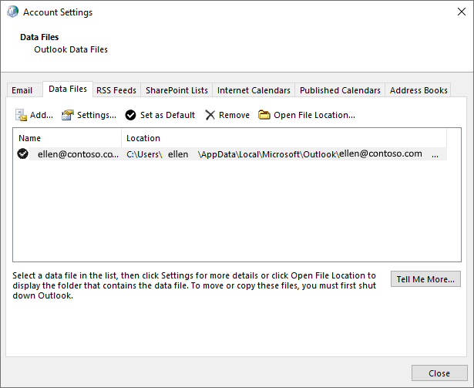Screen dimensions: 474x388
Task: Switch to the Email tab
Action: [x=22, y=90]
